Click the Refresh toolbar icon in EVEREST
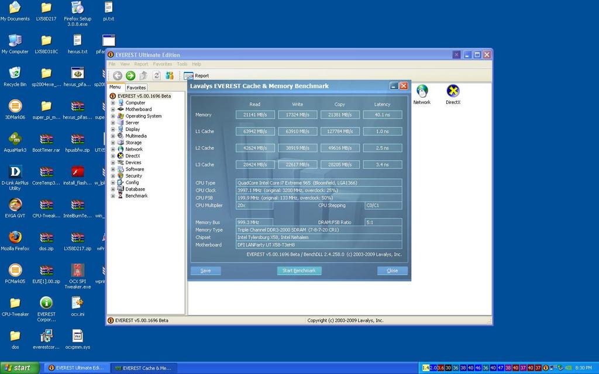The width and height of the screenshot is (599, 374). click(157, 75)
